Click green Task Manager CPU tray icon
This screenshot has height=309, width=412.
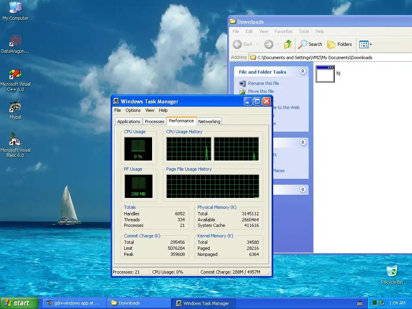coord(375,303)
